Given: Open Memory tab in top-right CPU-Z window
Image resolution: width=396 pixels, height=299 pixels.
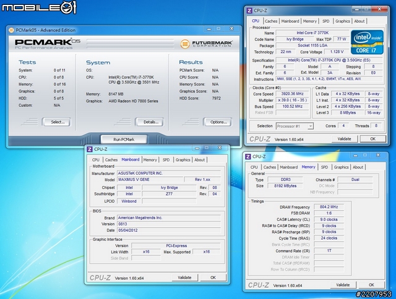Looking at the screenshot, I should pyautogui.click(x=309, y=21).
